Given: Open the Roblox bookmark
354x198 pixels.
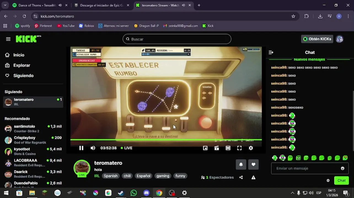Looking at the screenshot, I should pos(86,26).
